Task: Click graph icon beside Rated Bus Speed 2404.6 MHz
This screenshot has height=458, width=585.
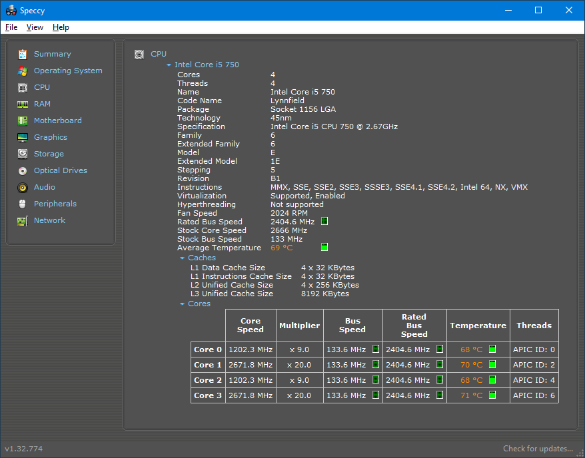Action: [x=324, y=222]
